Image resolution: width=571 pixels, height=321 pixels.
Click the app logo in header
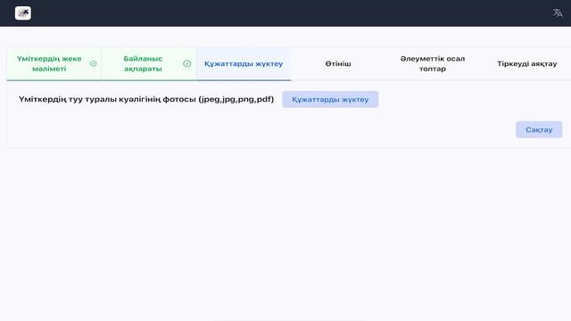23,13
